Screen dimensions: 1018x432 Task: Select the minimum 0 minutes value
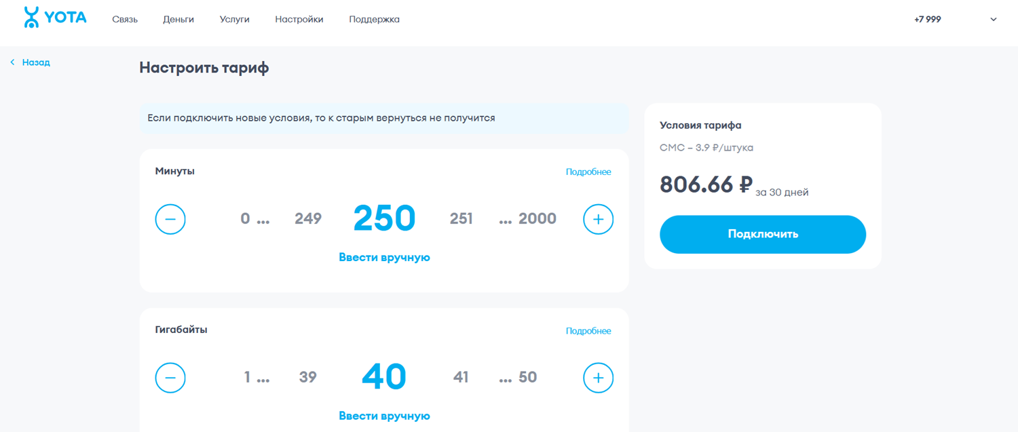[246, 219]
